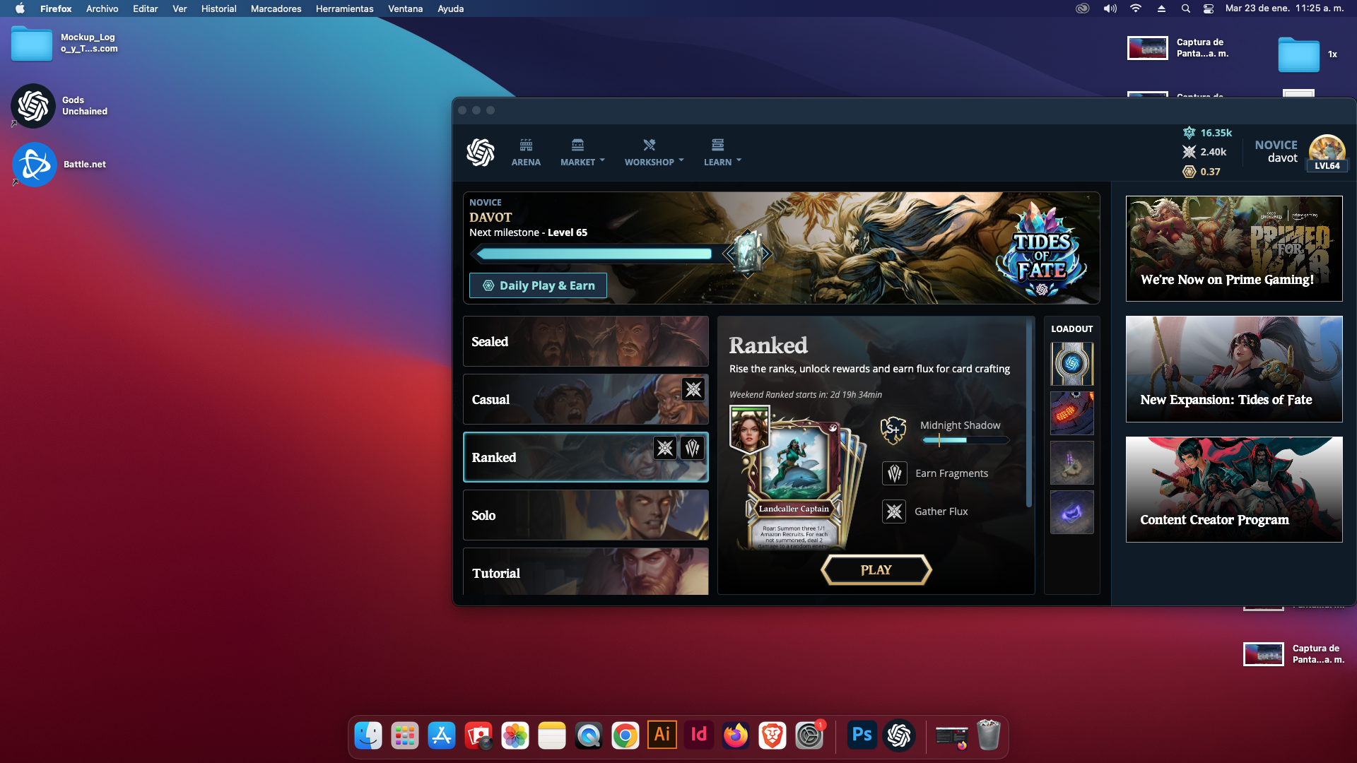Click the Workshop crossed-tools icon
The image size is (1357, 763).
tap(649, 145)
